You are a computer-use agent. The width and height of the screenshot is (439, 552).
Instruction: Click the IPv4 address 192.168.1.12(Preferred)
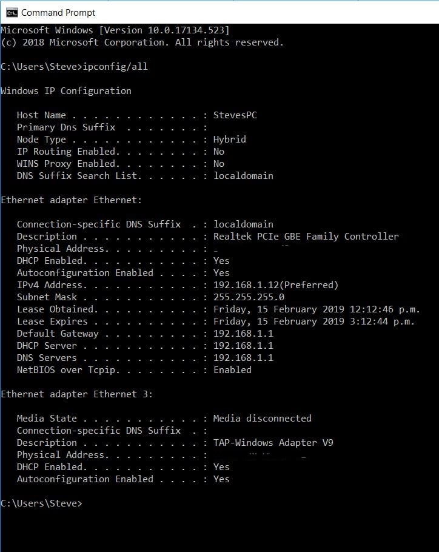(x=276, y=285)
